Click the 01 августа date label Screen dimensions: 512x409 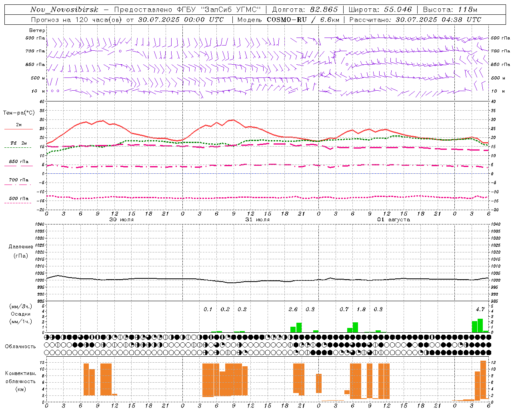(394, 220)
